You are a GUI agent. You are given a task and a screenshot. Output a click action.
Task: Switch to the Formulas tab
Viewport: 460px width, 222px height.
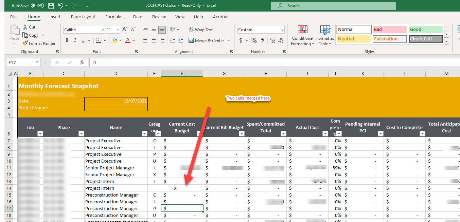coord(114,17)
